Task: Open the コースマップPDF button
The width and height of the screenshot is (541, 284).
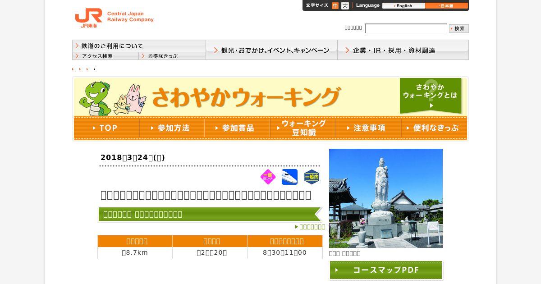Action: [386, 270]
